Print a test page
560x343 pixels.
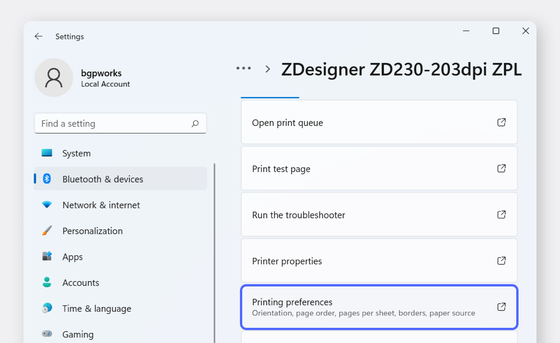[379, 169]
